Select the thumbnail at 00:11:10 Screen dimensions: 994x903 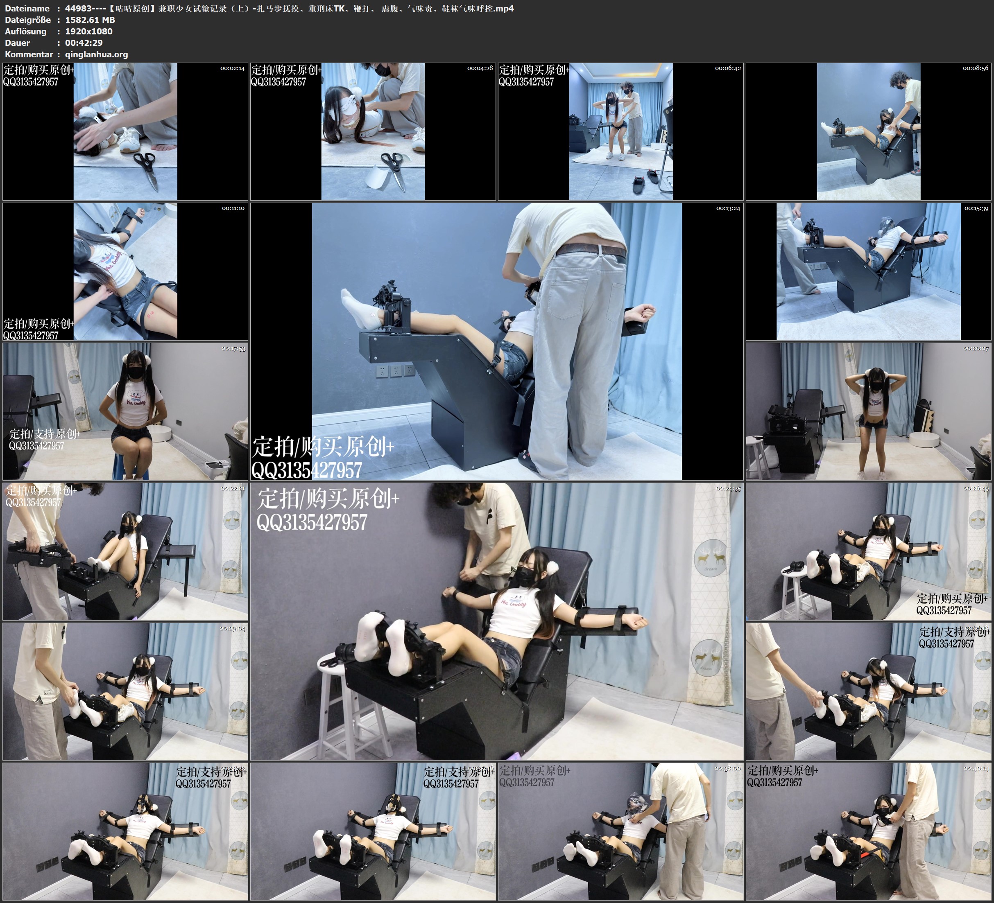(125, 271)
